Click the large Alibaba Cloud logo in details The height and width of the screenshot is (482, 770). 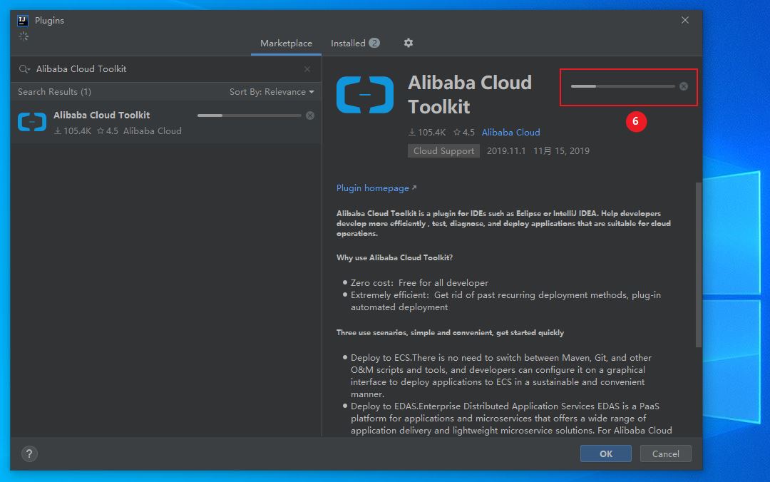tap(365, 95)
